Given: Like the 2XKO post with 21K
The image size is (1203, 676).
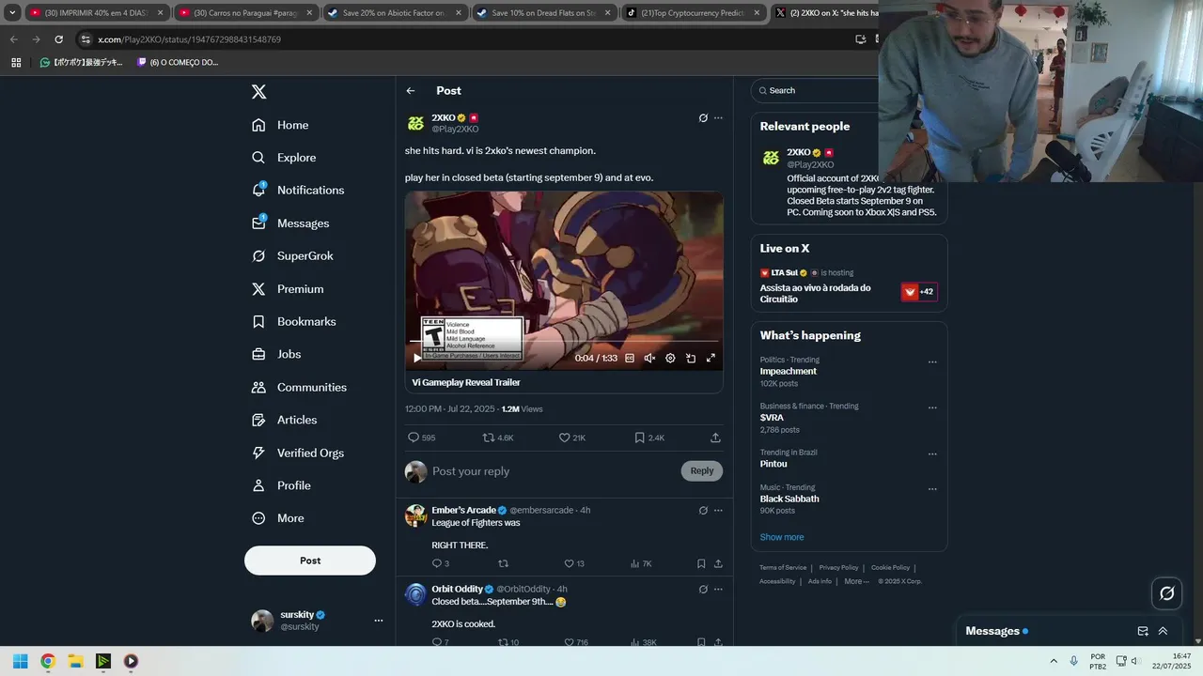Looking at the screenshot, I should [571, 438].
